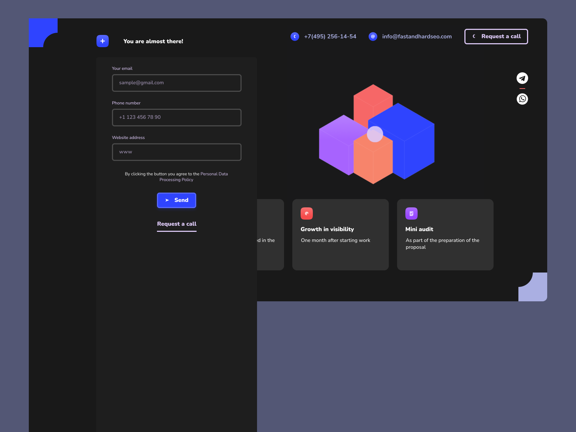The height and width of the screenshot is (432, 576).
Task: Click the red pie-chart icon on Growth in visibility
Action: click(307, 213)
